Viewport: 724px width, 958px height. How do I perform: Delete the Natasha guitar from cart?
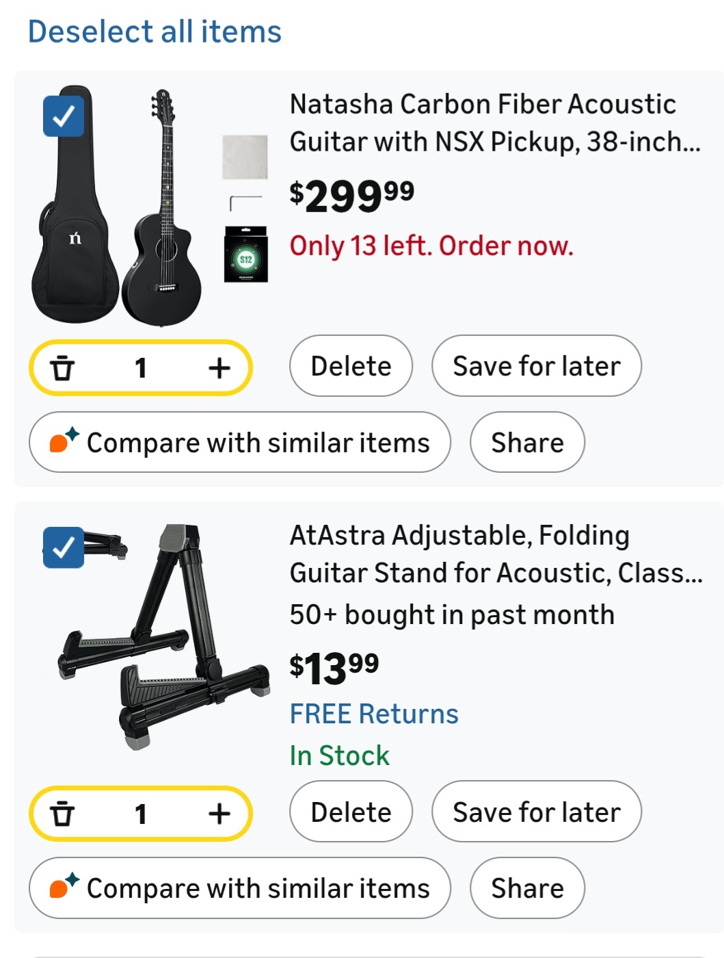(351, 365)
